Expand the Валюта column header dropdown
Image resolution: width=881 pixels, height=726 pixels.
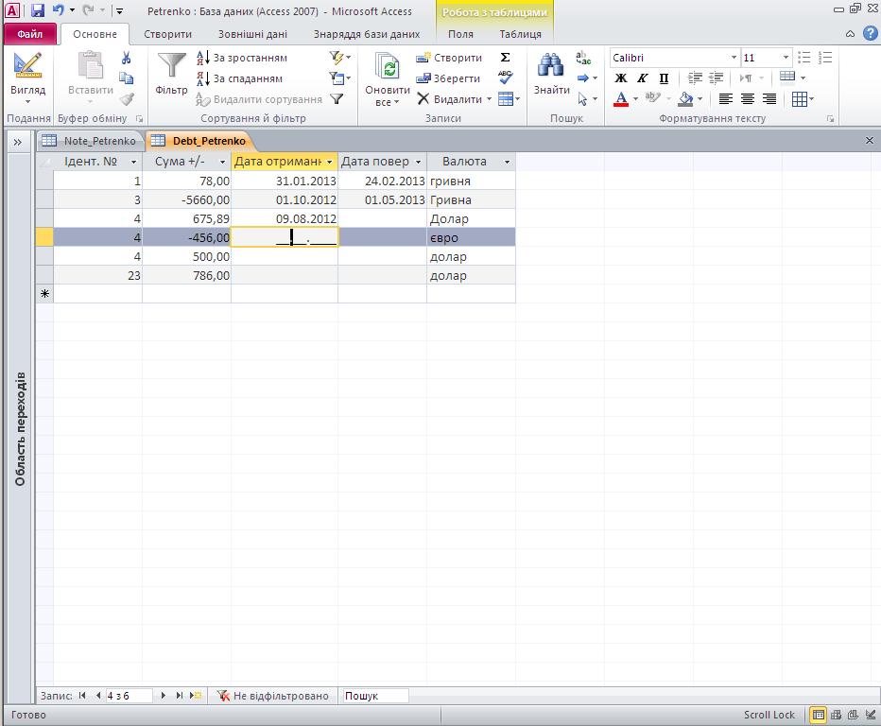(x=508, y=162)
